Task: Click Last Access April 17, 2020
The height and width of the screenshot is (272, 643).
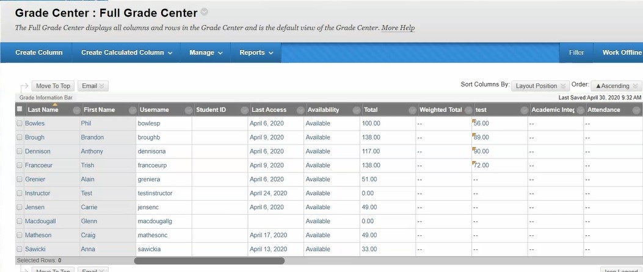Action: coord(268,235)
